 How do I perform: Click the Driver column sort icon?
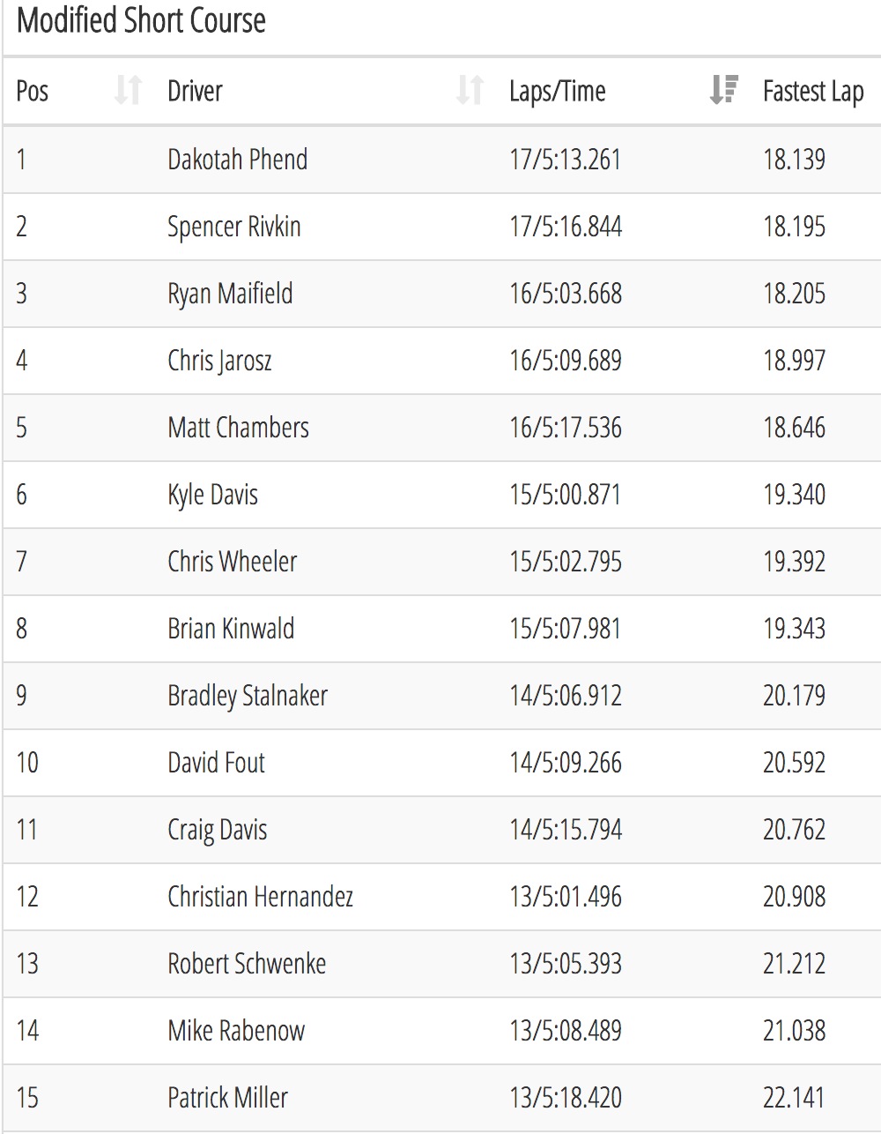coord(470,91)
